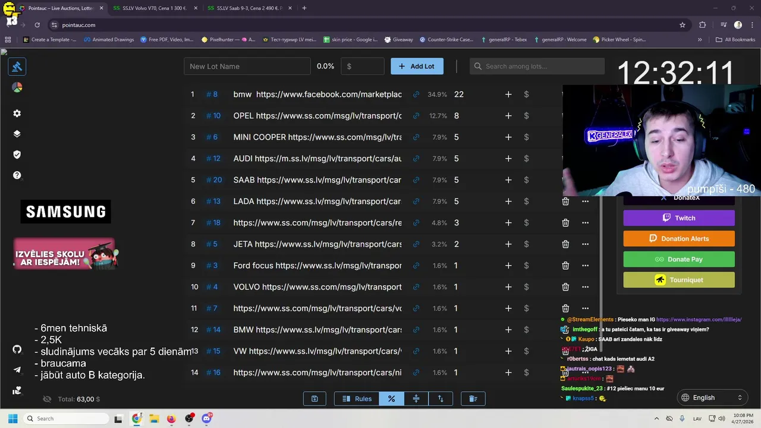
Task: Click the save icon in bottom toolbar
Action: point(315,399)
